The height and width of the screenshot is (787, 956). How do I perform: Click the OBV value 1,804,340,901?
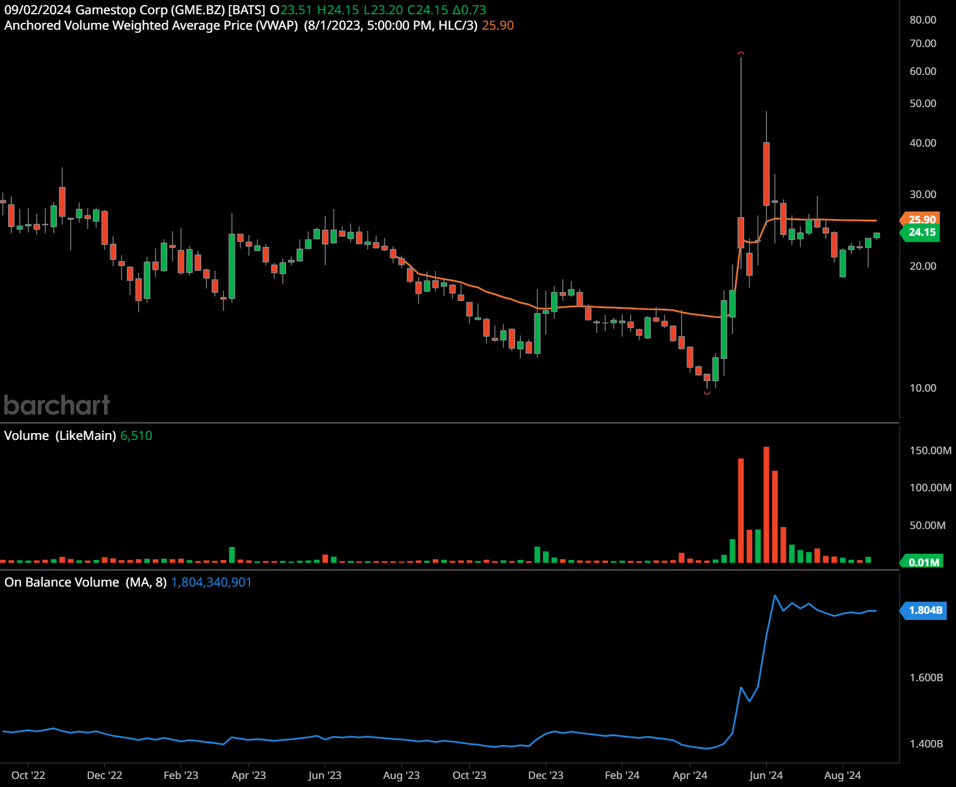tap(211, 582)
